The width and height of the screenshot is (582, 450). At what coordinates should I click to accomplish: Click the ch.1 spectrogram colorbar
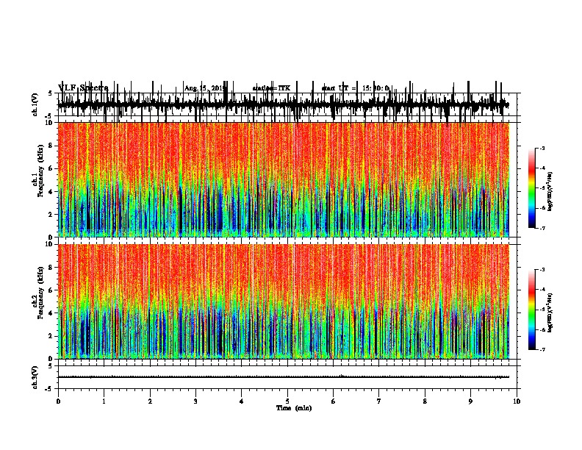pyautogui.click(x=531, y=188)
